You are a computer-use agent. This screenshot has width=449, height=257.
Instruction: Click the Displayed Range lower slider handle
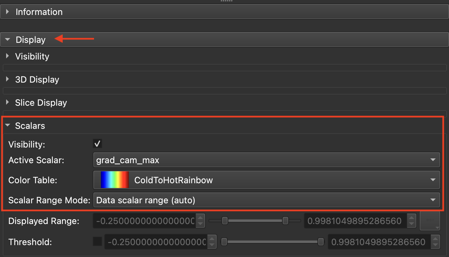click(225, 221)
